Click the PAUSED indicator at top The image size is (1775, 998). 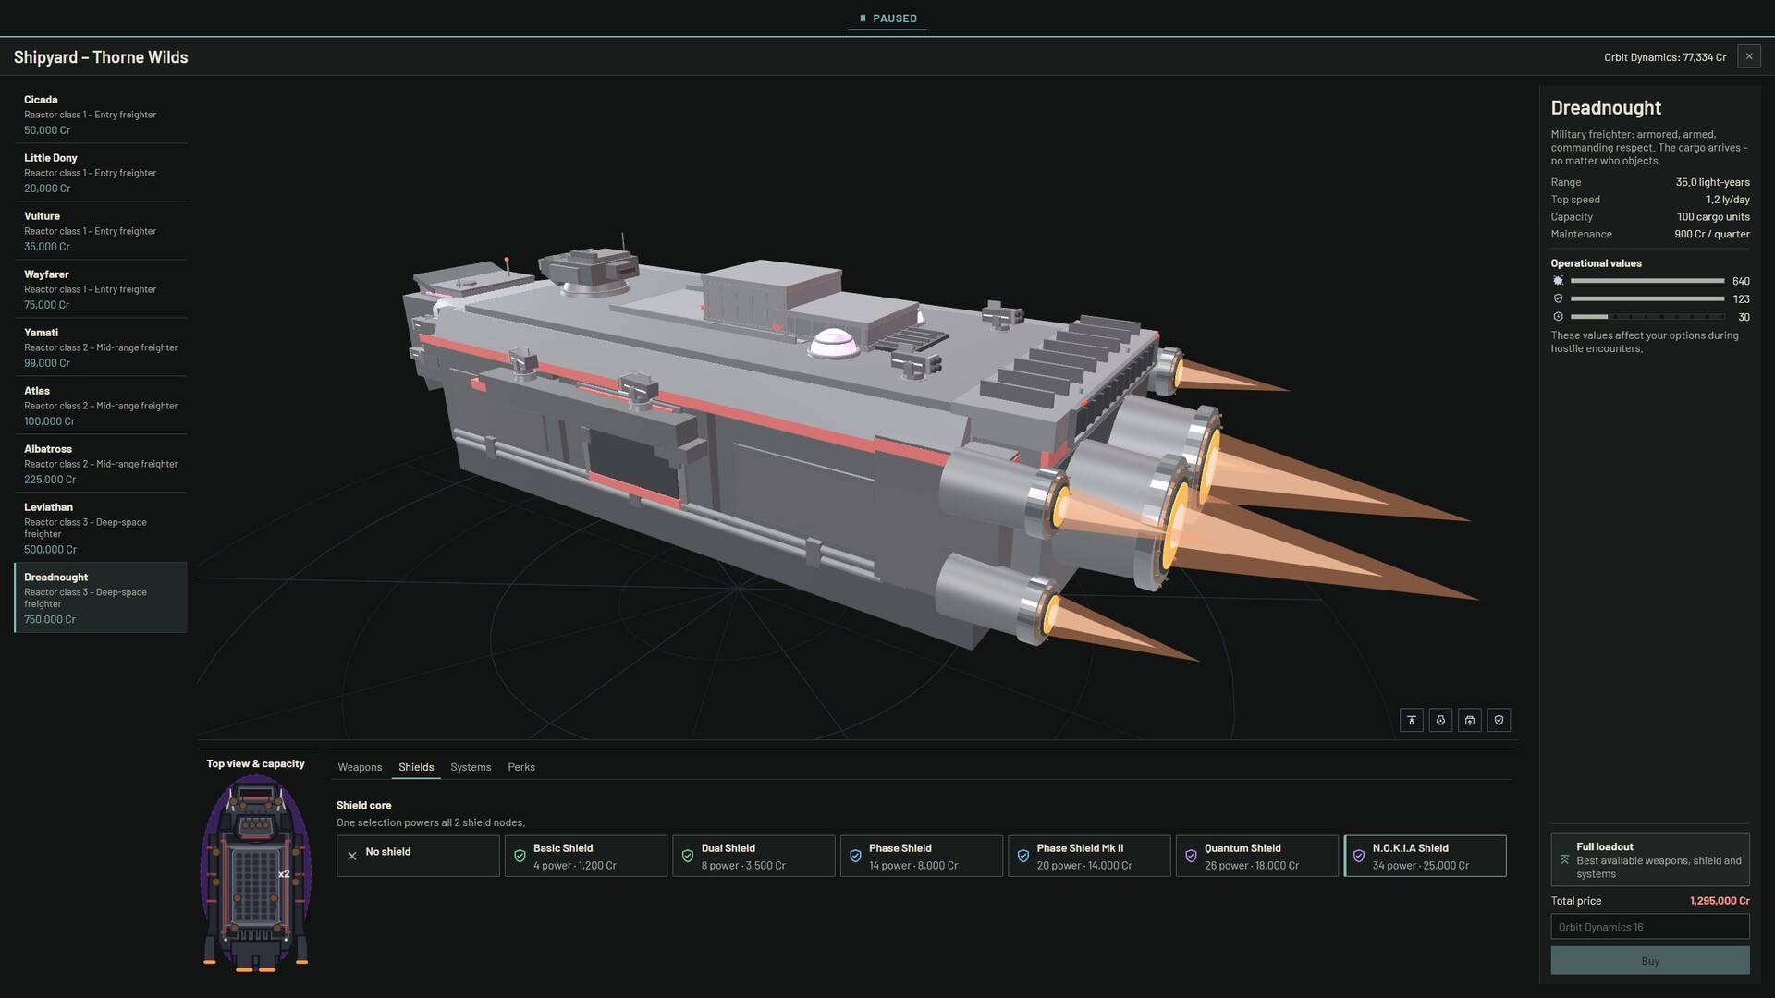point(887,18)
